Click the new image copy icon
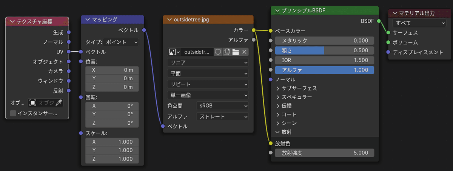Screen dimensions: 453x171 [x=227, y=52]
